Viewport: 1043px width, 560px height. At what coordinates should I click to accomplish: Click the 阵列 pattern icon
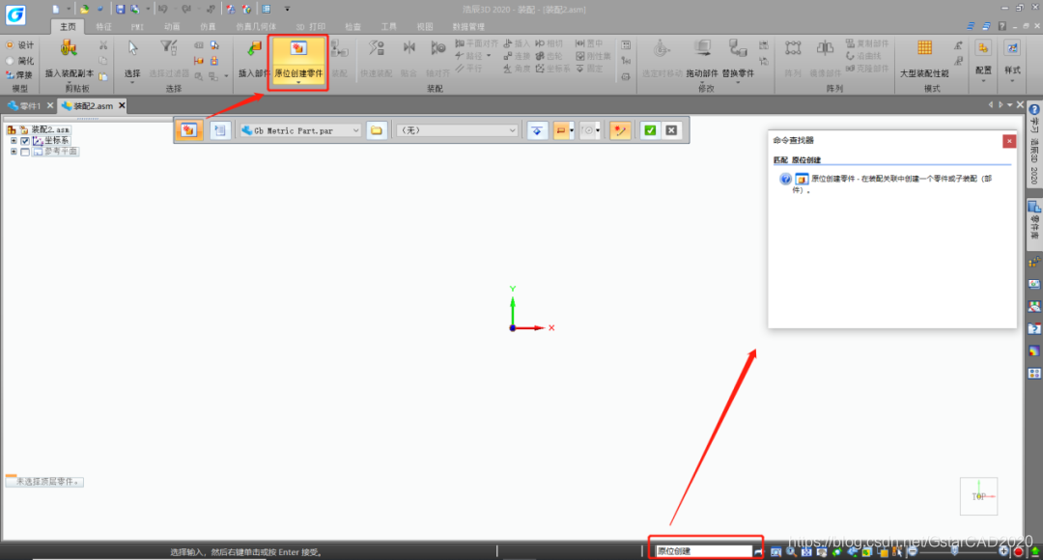(x=792, y=48)
